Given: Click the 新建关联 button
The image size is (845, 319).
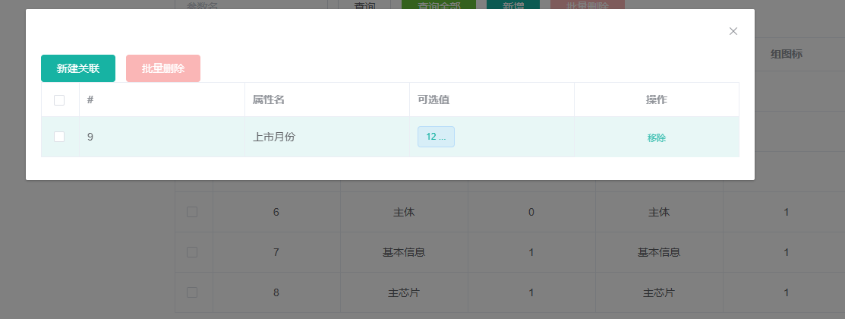Looking at the screenshot, I should pyautogui.click(x=78, y=68).
